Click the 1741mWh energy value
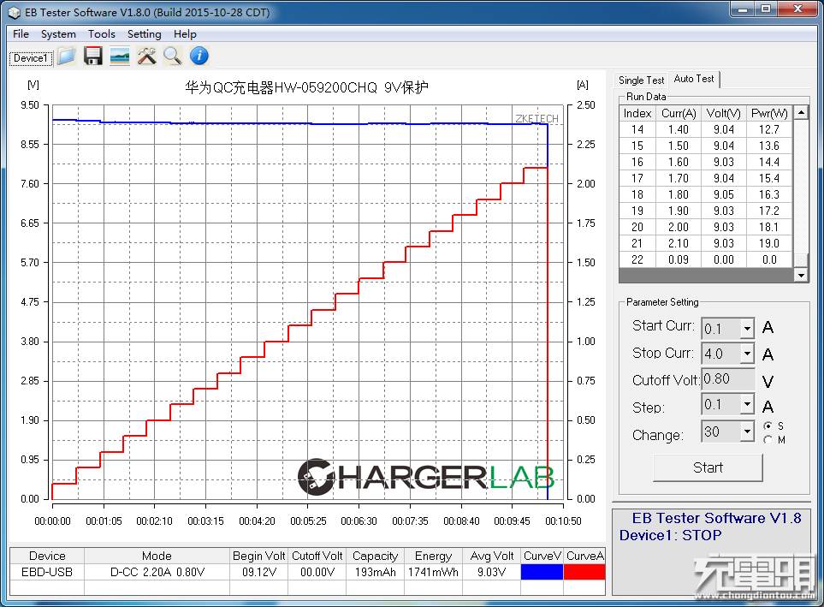This screenshot has height=607, width=824. pyautogui.click(x=433, y=572)
